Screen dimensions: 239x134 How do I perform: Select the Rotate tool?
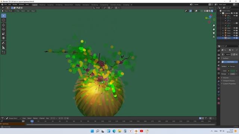(3, 29)
